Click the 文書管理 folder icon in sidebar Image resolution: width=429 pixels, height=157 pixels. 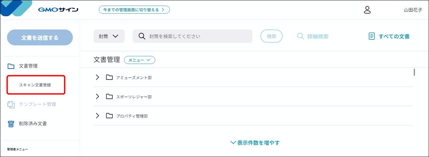click(x=11, y=66)
